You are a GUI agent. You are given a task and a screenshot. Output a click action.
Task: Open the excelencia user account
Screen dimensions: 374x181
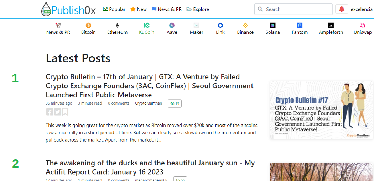[362, 9]
